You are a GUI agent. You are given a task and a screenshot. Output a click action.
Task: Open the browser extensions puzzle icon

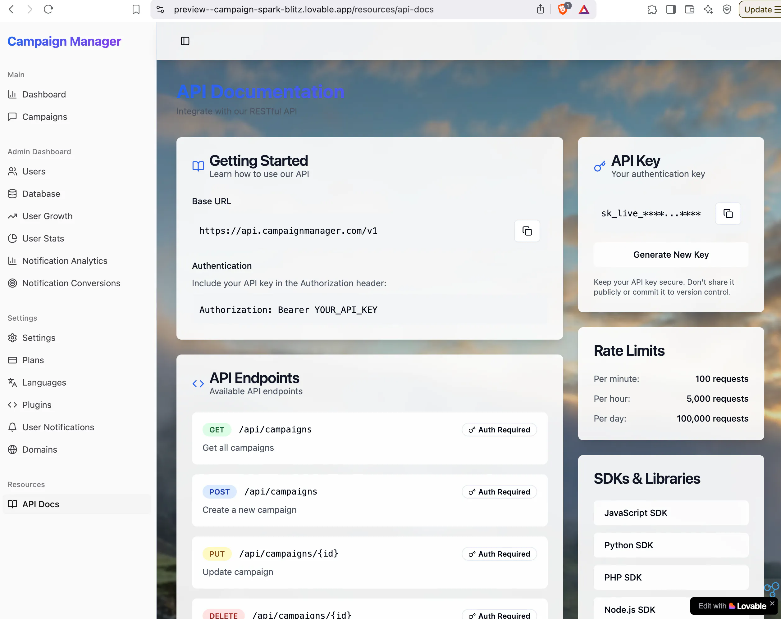652,9
